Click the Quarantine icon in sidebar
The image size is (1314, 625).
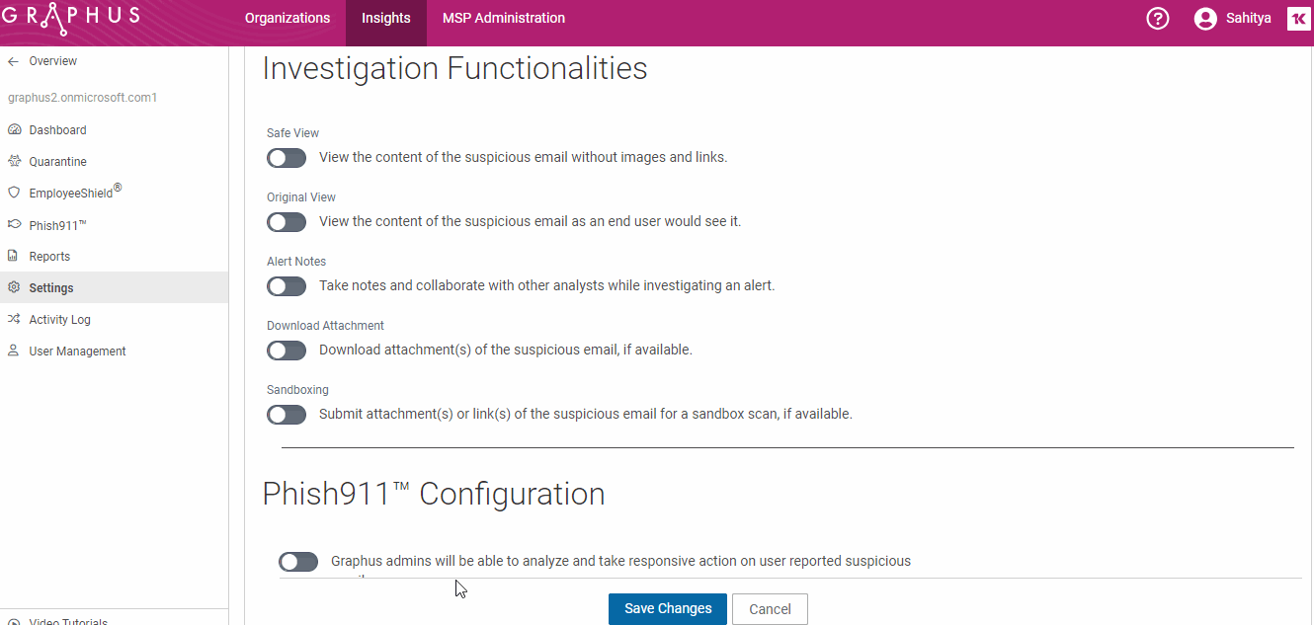(14, 162)
